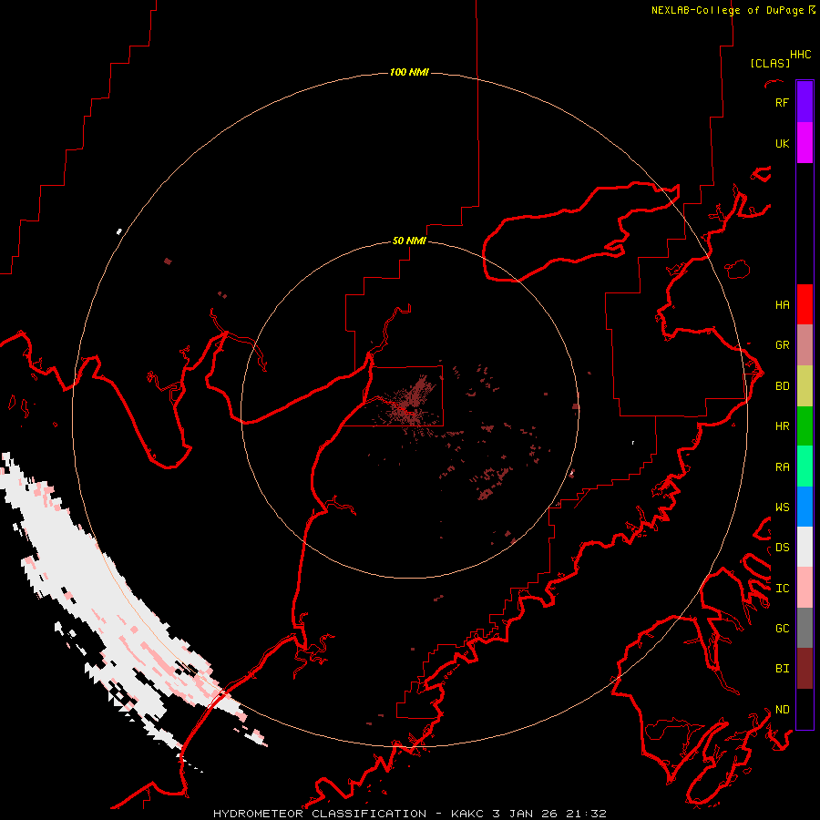This screenshot has height=820, width=820.
Task: Click the magenta UK color swatch
Action: click(x=805, y=143)
